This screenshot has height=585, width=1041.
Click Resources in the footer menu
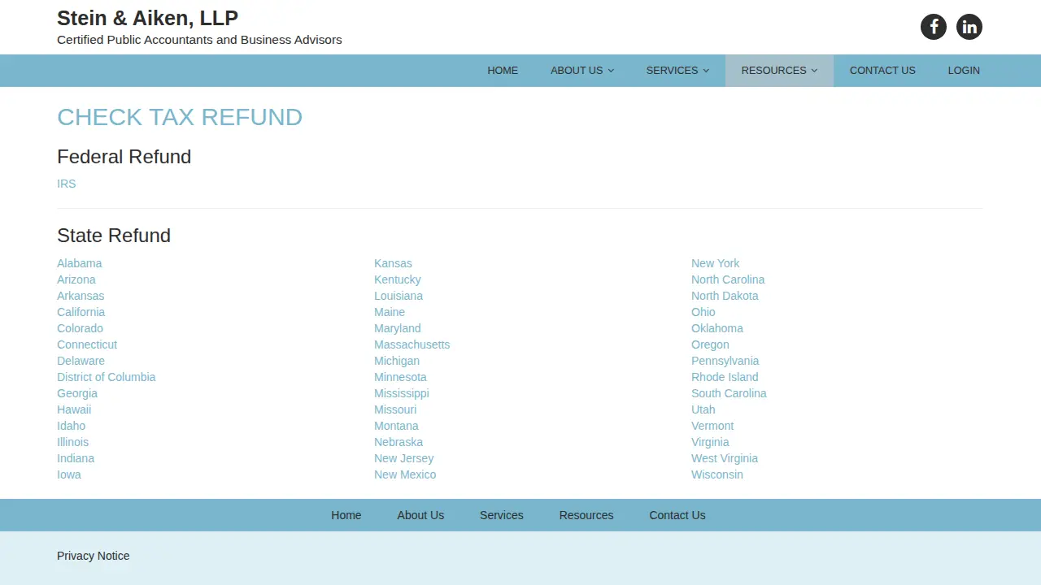pyautogui.click(x=586, y=515)
